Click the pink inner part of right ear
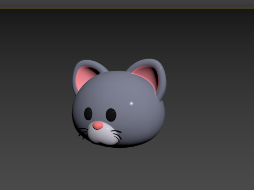The height and width of the screenshot is (190, 254). 147,75
